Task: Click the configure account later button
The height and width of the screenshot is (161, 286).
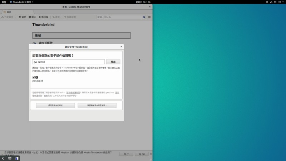Action: click(97, 106)
